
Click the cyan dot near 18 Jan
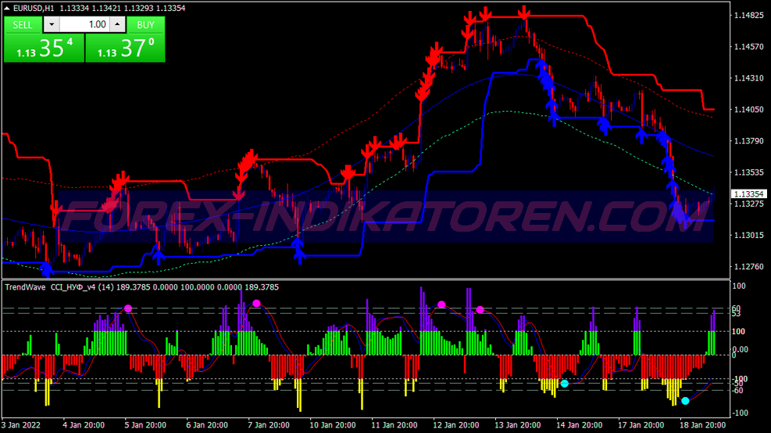[685, 401]
